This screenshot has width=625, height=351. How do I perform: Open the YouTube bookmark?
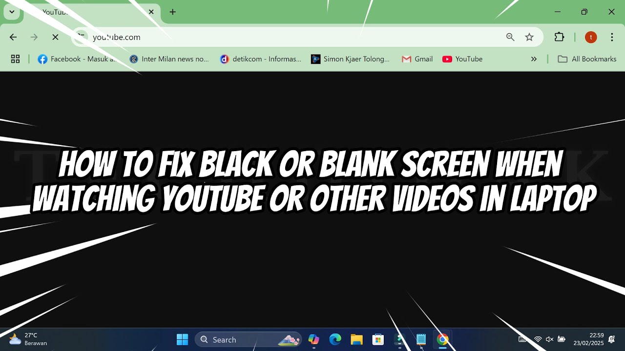[x=462, y=59]
